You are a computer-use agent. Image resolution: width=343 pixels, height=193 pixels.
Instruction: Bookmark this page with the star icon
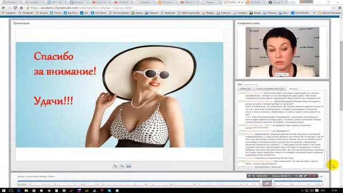click(333, 8)
